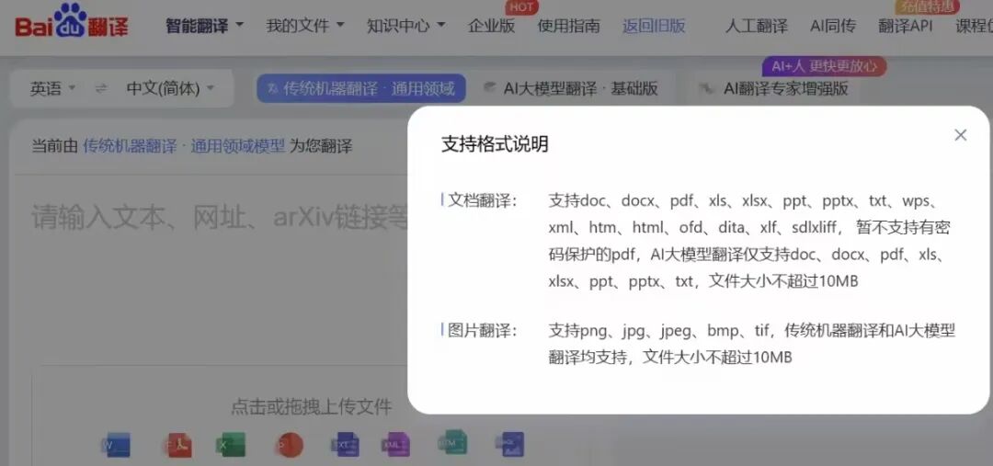Click the Baidu 翻译 logo

tap(72, 21)
